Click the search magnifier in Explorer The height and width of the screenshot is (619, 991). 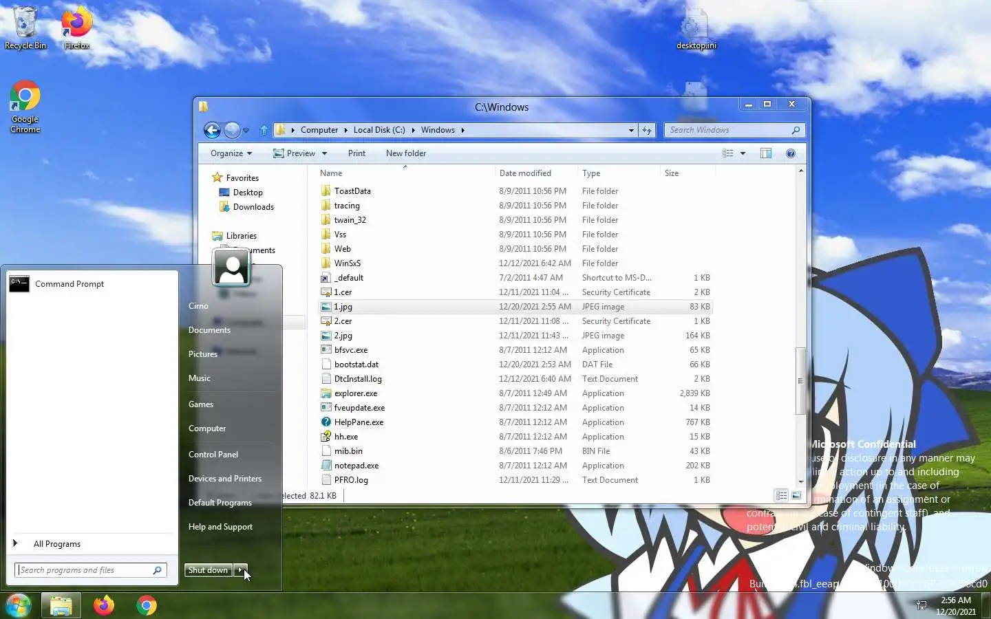796,130
